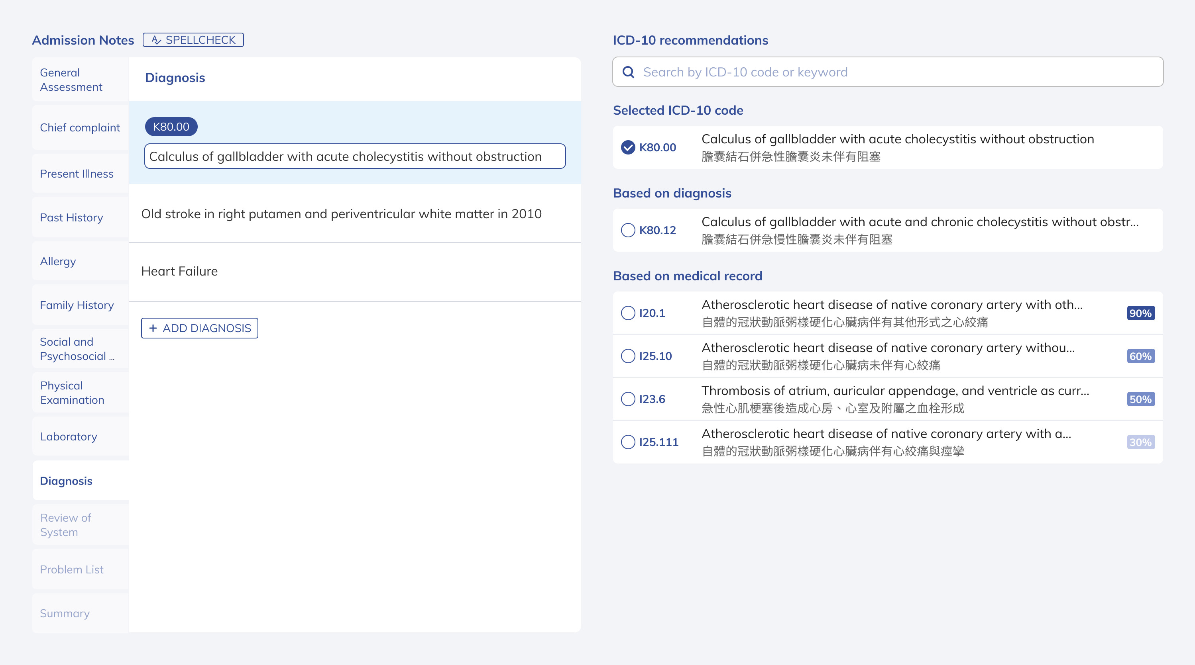1195x665 pixels.
Task: Click the K80.00 code badge
Action: click(171, 127)
